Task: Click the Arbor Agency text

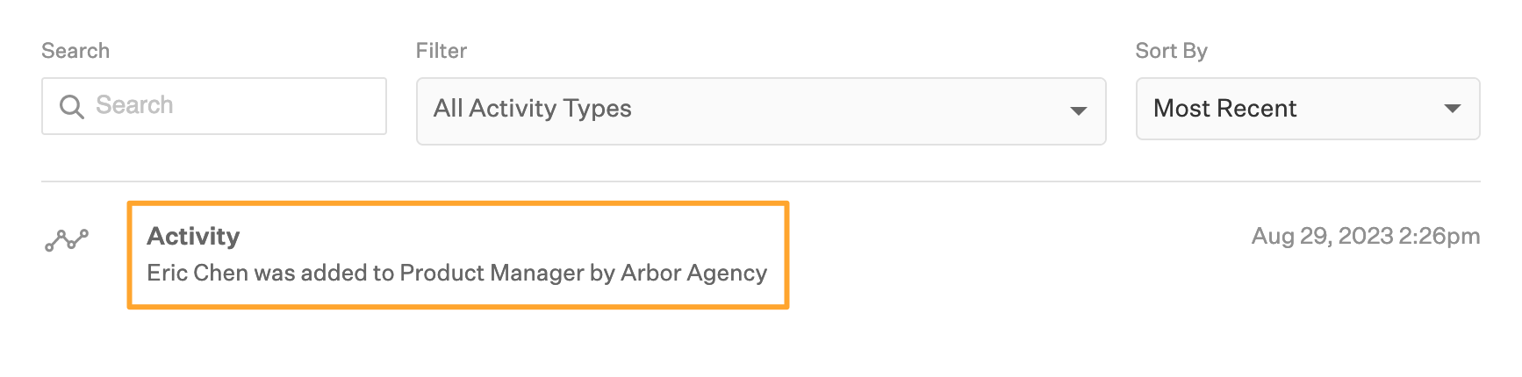Action: click(x=693, y=273)
